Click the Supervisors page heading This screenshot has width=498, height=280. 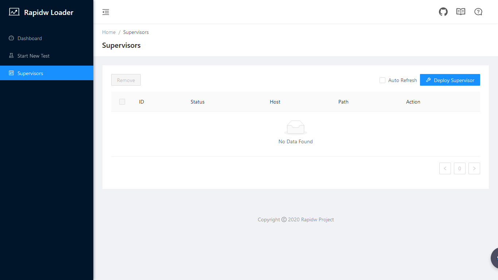click(x=121, y=46)
